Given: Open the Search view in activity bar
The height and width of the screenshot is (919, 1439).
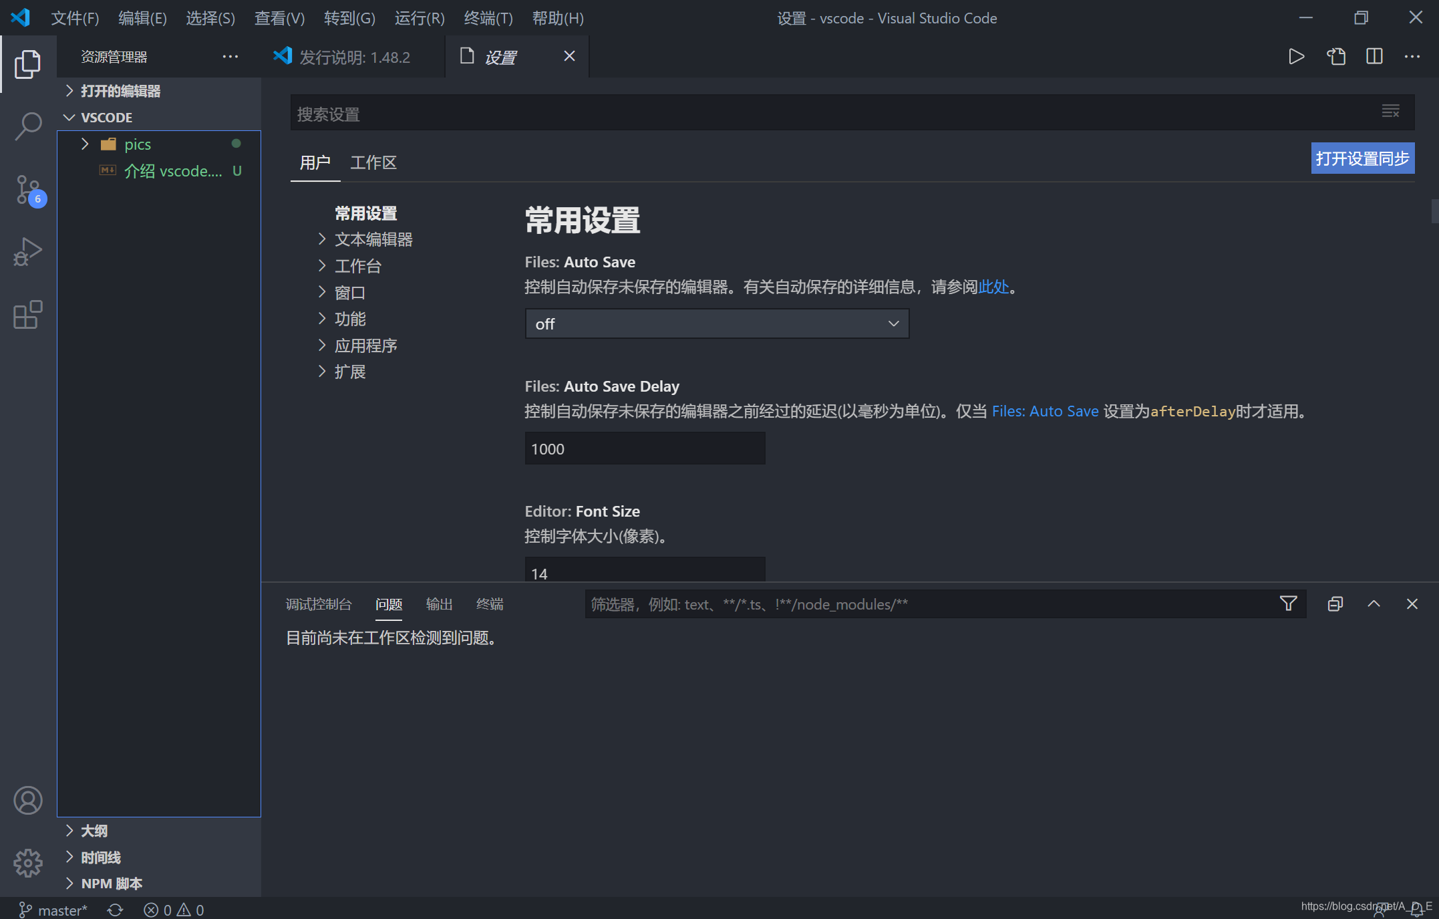Looking at the screenshot, I should point(28,126).
